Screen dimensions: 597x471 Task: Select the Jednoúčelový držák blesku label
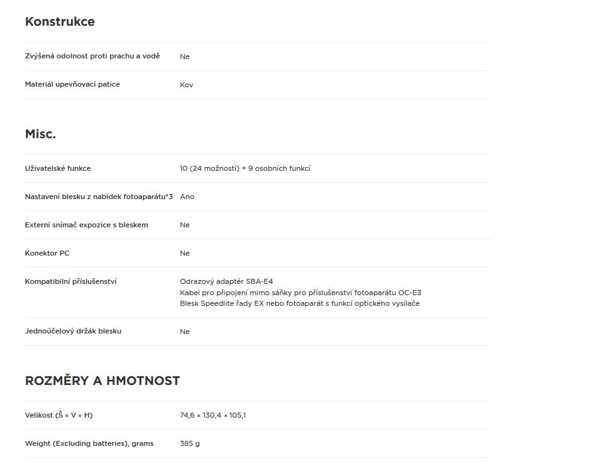pyautogui.click(x=73, y=331)
